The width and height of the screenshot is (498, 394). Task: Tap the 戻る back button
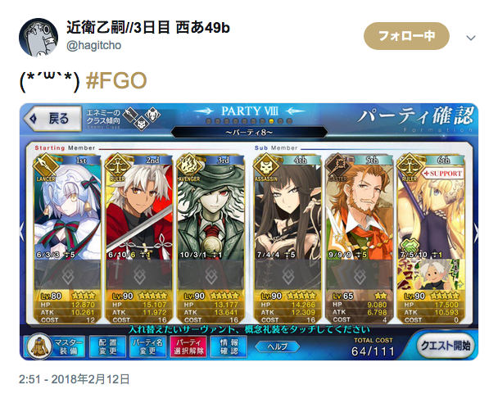coord(52,119)
